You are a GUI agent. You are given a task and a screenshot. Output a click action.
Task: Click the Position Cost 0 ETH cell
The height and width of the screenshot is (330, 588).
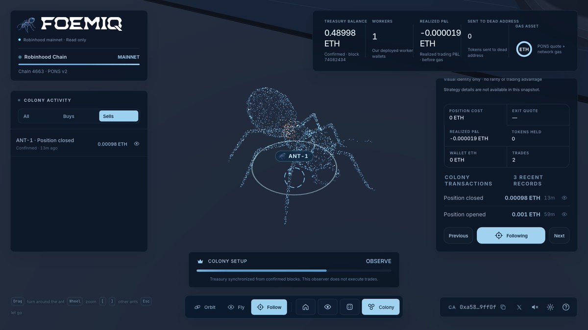click(475, 114)
